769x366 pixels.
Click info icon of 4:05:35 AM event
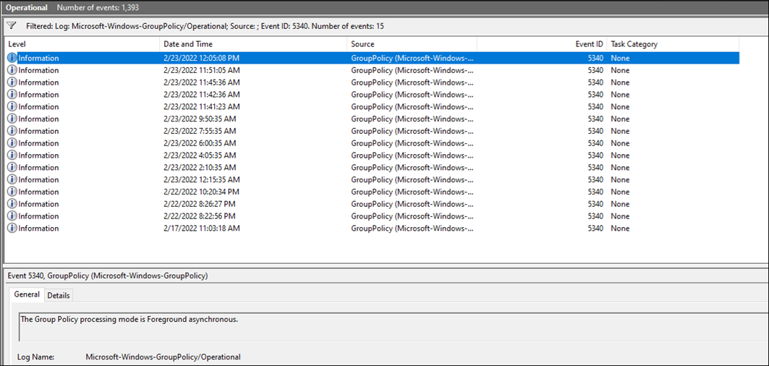coord(12,156)
